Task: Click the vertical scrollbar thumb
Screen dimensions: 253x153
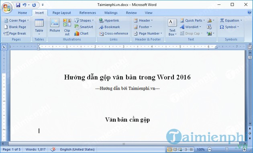Action: pyautogui.click(x=250, y=57)
